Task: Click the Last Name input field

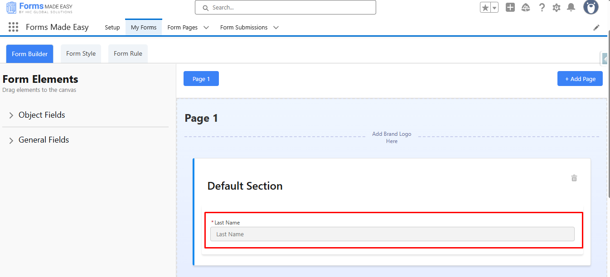Action: point(392,234)
